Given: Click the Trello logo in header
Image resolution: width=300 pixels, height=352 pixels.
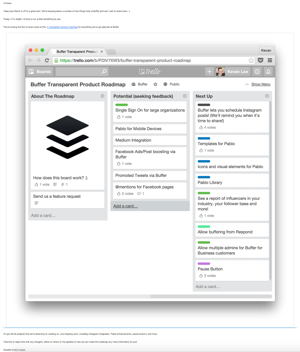Looking at the screenshot, I should [x=150, y=72].
